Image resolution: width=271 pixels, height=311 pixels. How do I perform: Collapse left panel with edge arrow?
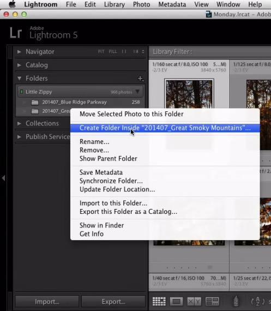[x=3, y=178]
